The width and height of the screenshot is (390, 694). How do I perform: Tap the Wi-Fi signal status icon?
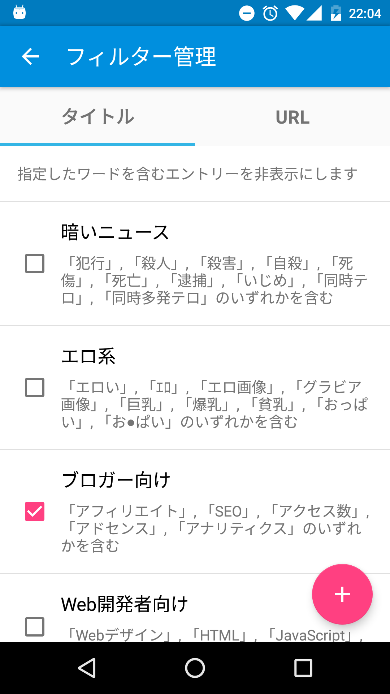[295, 13]
